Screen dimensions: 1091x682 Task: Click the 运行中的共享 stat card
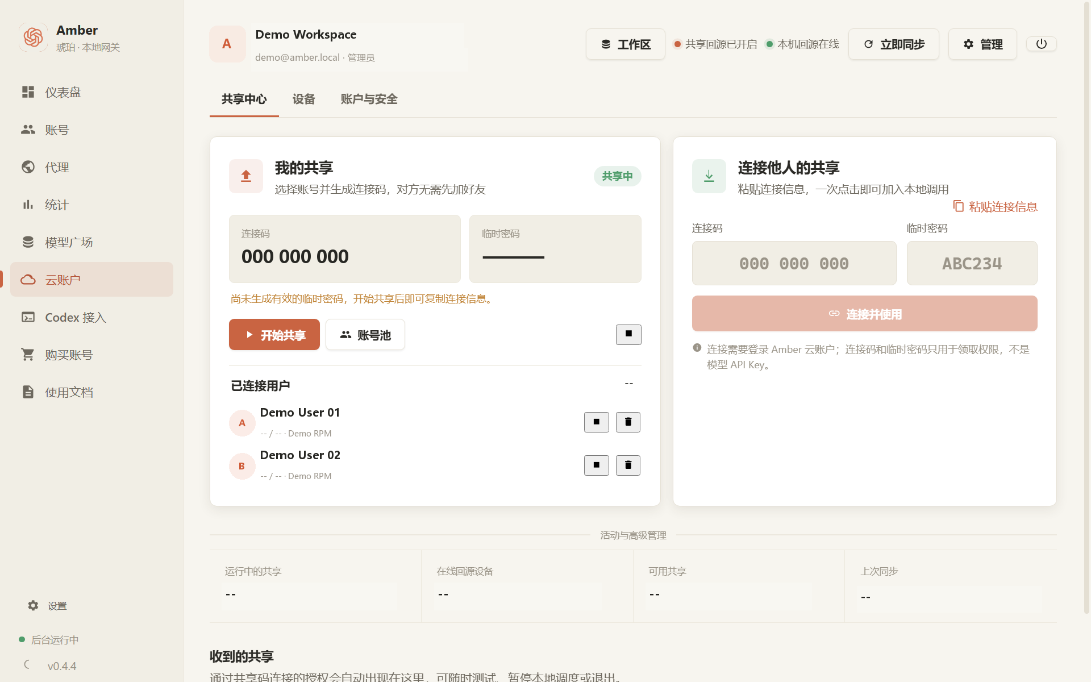pos(315,586)
